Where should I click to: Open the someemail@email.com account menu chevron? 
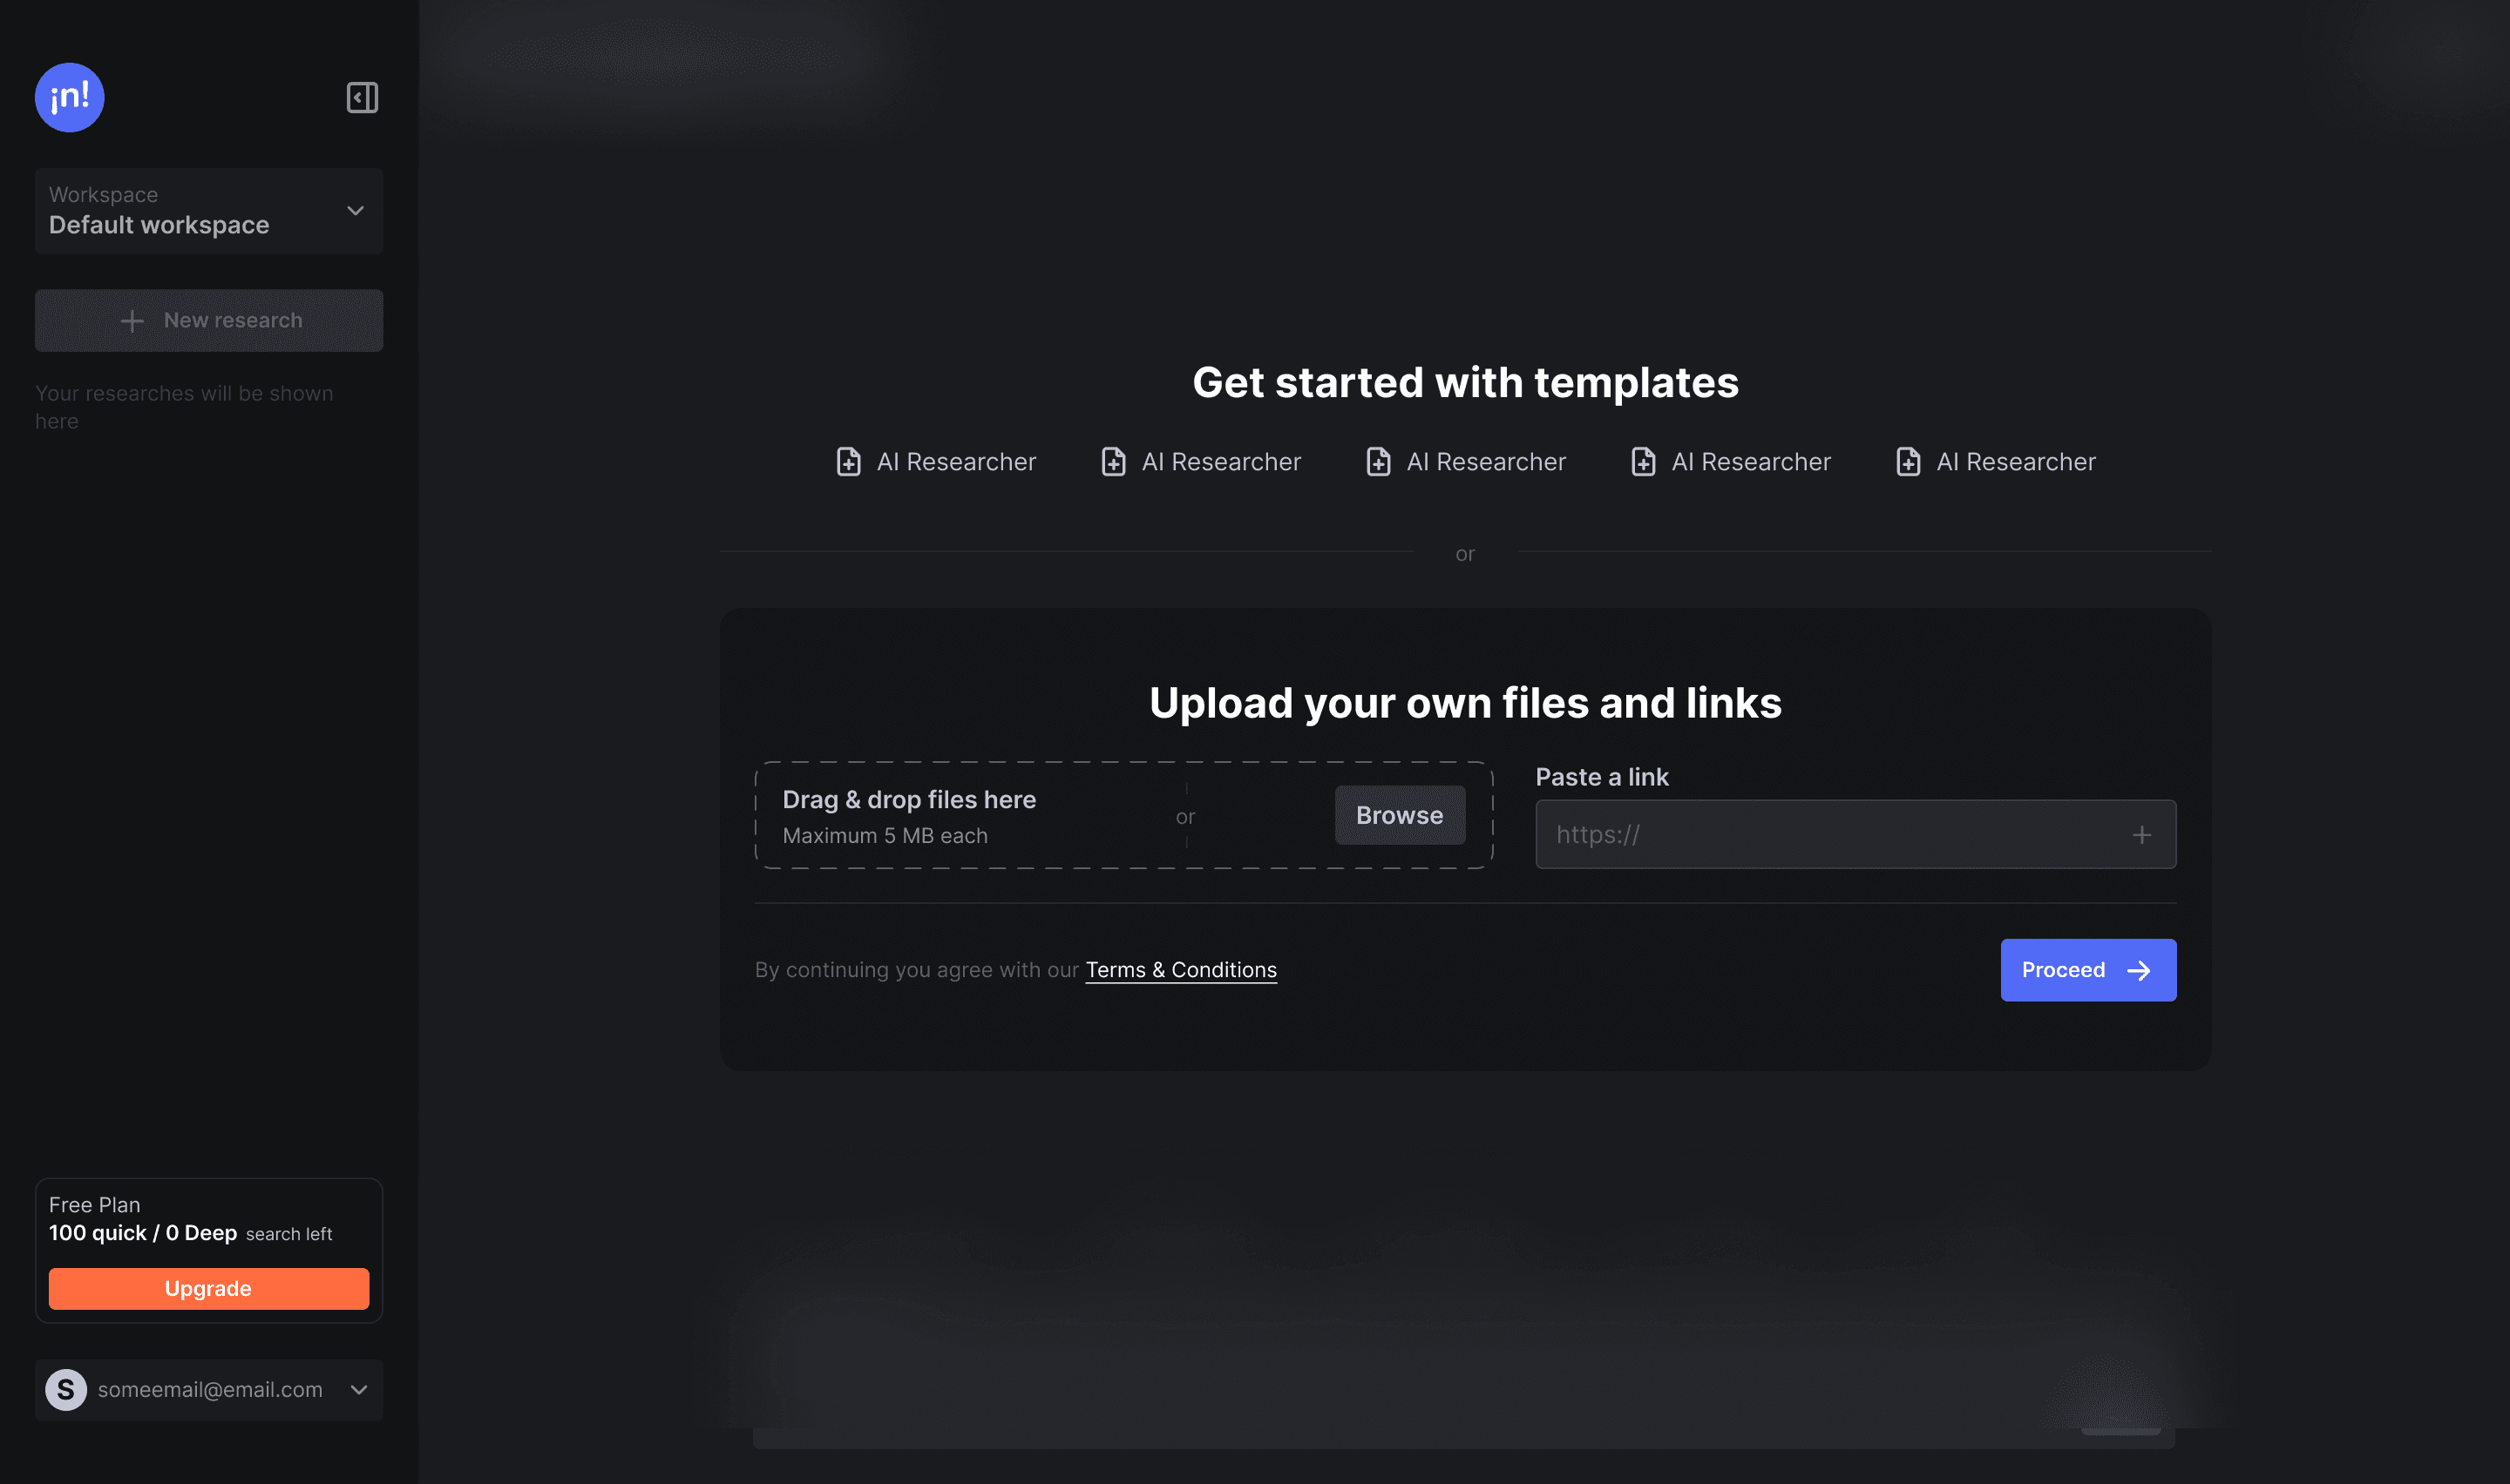coord(359,1389)
